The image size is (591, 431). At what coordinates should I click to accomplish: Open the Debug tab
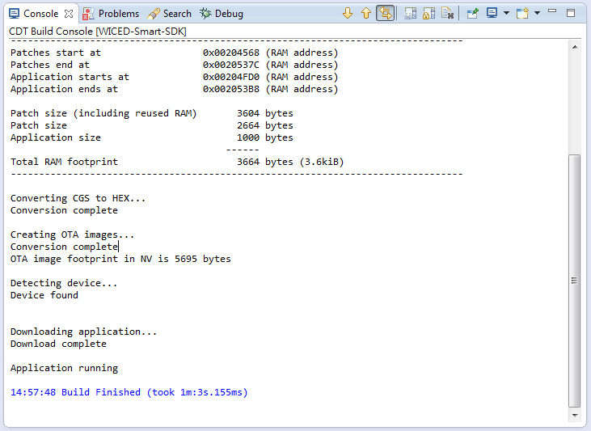click(222, 14)
